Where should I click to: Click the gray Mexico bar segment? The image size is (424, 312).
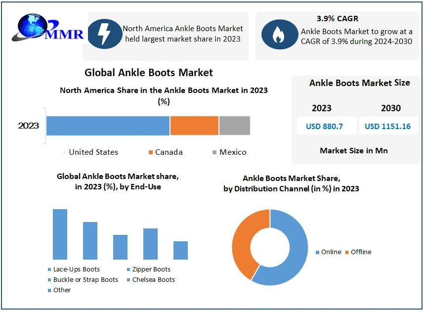click(x=234, y=126)
